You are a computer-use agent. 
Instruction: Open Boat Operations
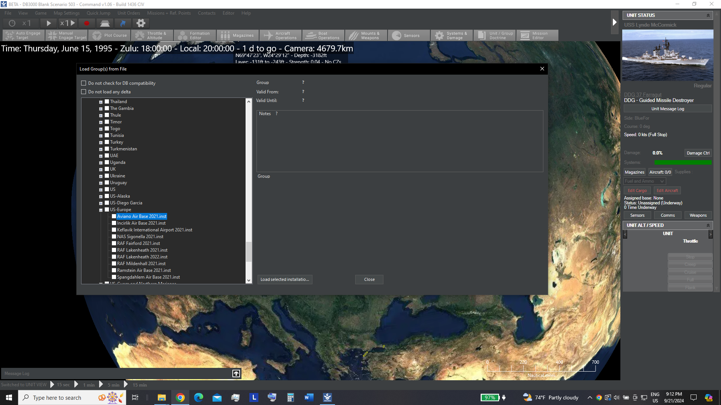(323, 35)
